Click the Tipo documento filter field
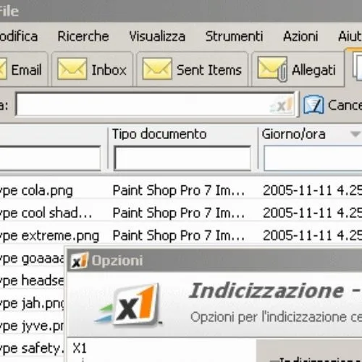The height and width of the screenshot is (362, 362). [x=182, y=158]
